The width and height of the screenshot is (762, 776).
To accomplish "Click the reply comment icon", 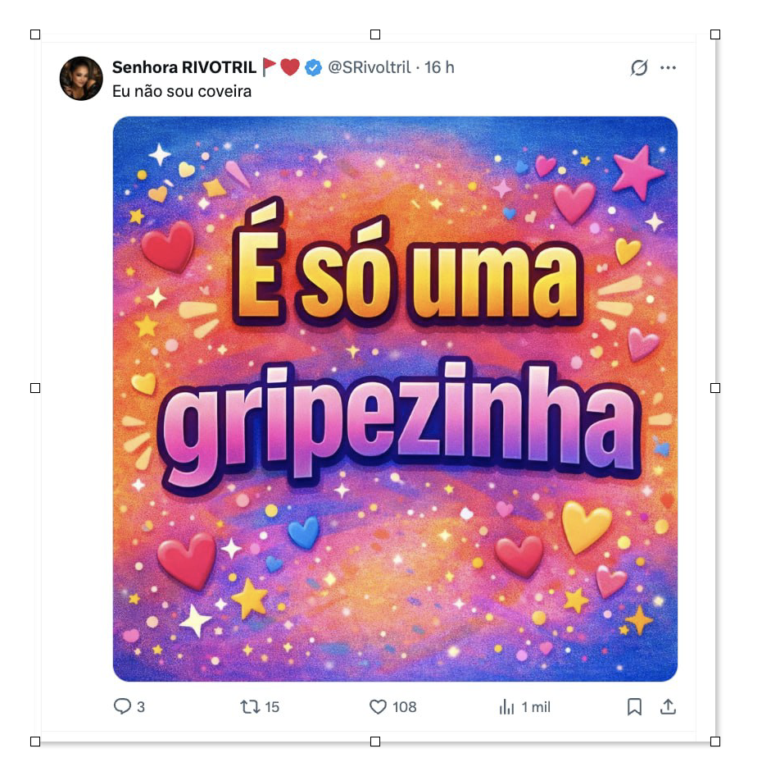I will [x=122, y=706].
